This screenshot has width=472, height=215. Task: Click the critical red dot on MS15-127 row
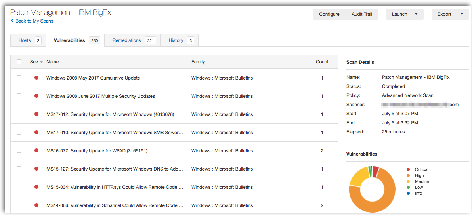[x=36, y=169]
